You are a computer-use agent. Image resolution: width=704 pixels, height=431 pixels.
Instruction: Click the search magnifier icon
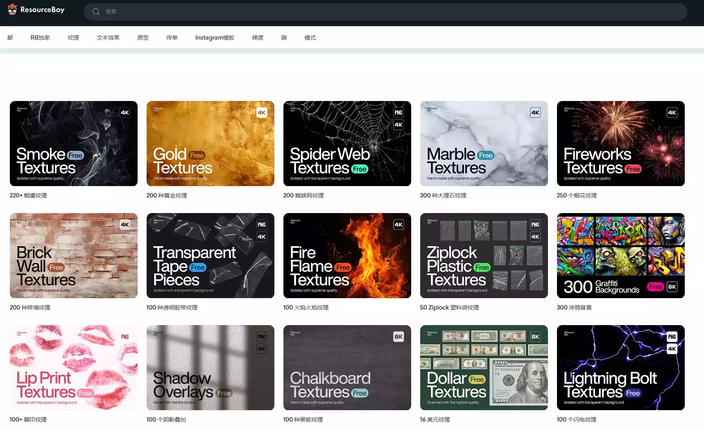point(96,12)
